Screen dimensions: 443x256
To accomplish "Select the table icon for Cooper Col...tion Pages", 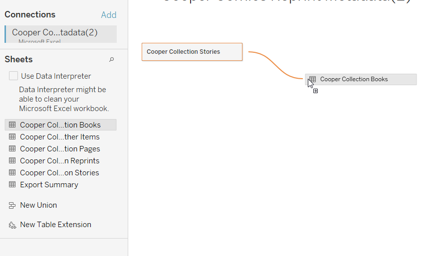I will click(12, 149).
